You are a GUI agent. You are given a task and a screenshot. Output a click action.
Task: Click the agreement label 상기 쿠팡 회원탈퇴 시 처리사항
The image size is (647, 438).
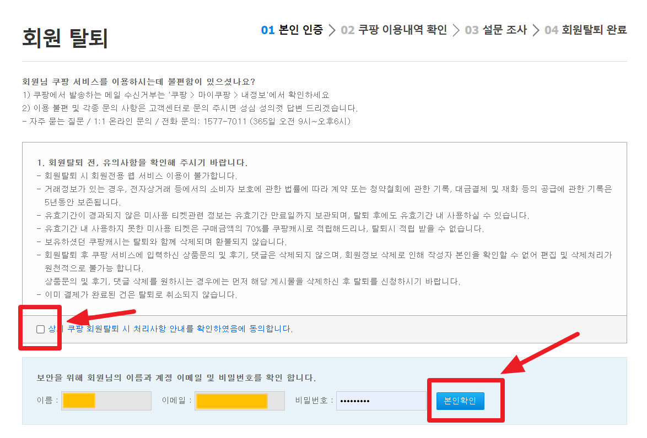coord(170,329)
